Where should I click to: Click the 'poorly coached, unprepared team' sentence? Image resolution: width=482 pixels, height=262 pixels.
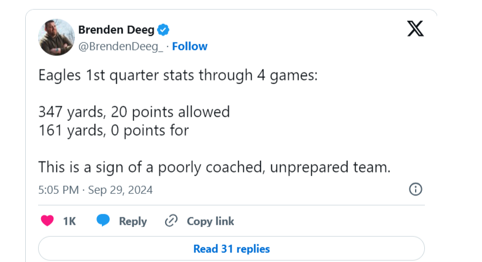pyautogui.click(x=214, y=166)
